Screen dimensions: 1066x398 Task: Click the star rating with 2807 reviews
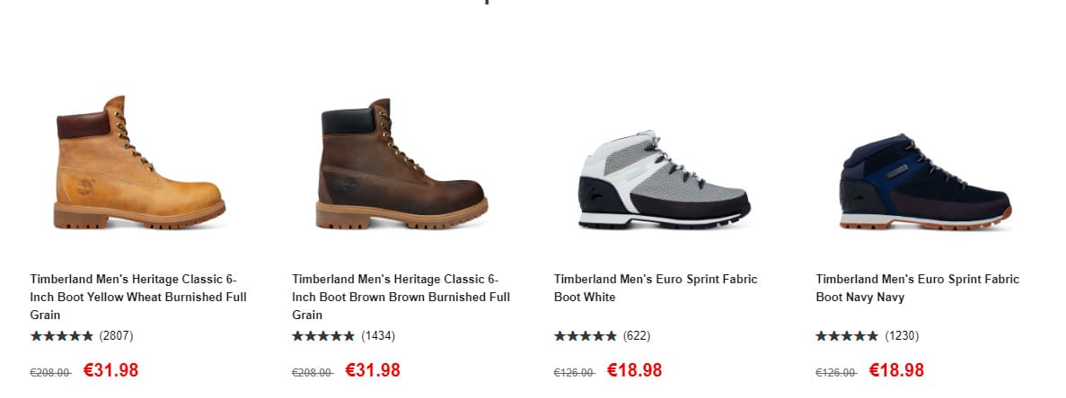pos(62,336)
